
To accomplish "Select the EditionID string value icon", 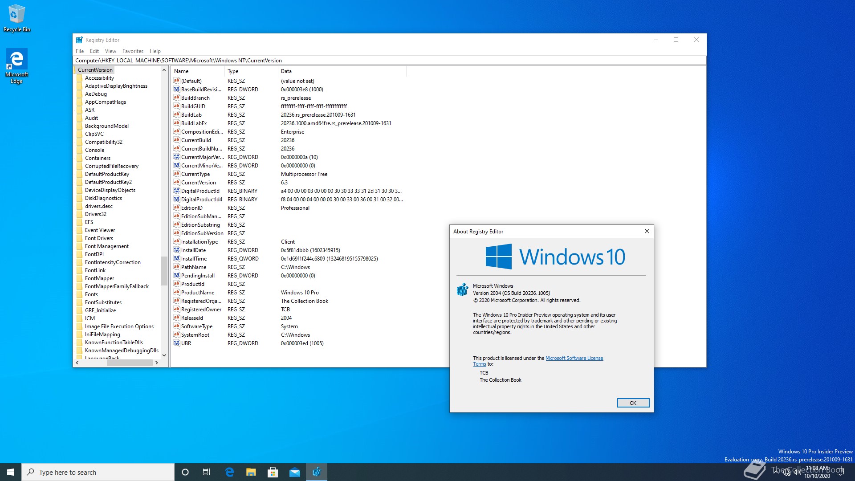I will (177, 208).
